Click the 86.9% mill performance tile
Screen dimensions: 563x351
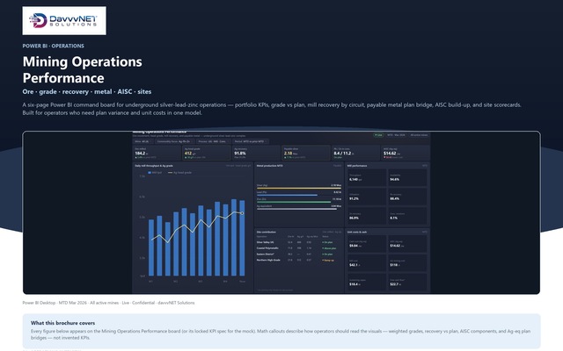pyautogui.click(x=367, y=216)
